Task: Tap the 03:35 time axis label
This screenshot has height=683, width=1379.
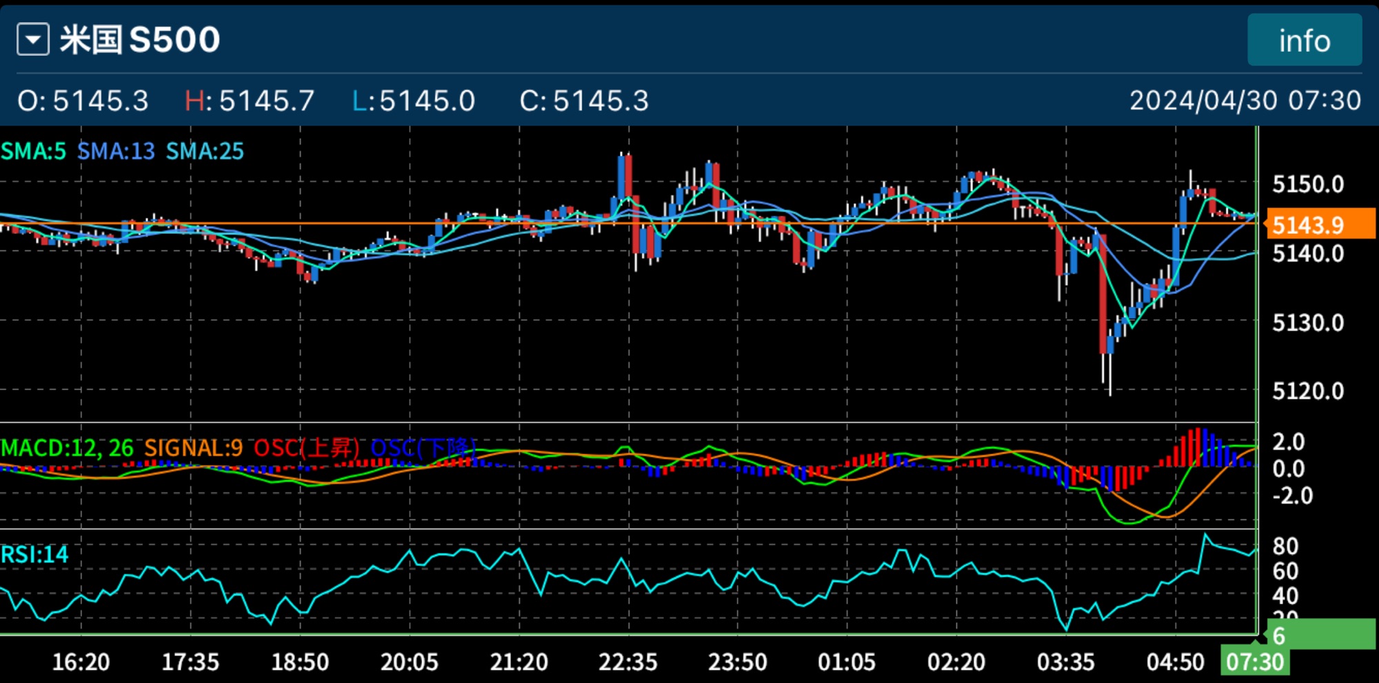Action: tap(1065, 662)
